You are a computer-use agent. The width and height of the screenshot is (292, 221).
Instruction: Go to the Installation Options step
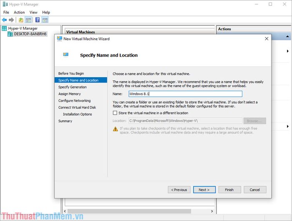78,114
